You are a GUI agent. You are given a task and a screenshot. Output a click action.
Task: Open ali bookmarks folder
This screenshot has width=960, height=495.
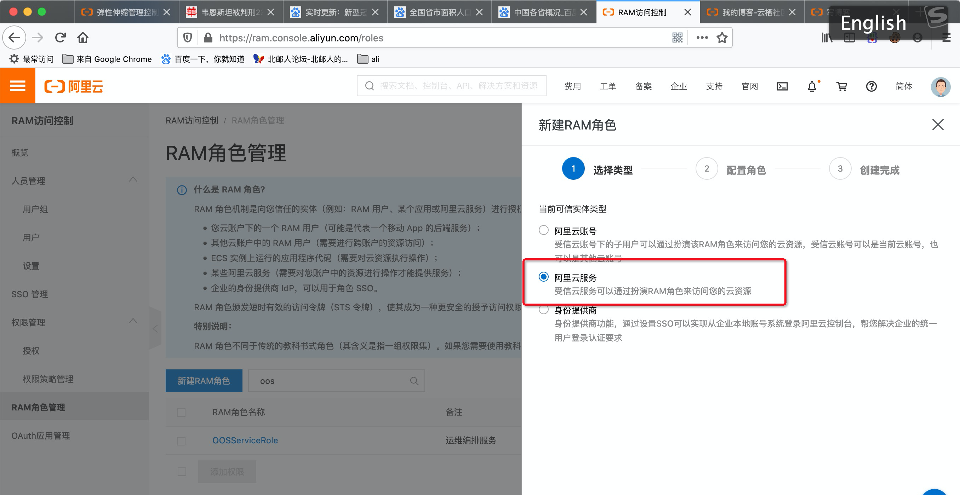(x=368, y=59)
